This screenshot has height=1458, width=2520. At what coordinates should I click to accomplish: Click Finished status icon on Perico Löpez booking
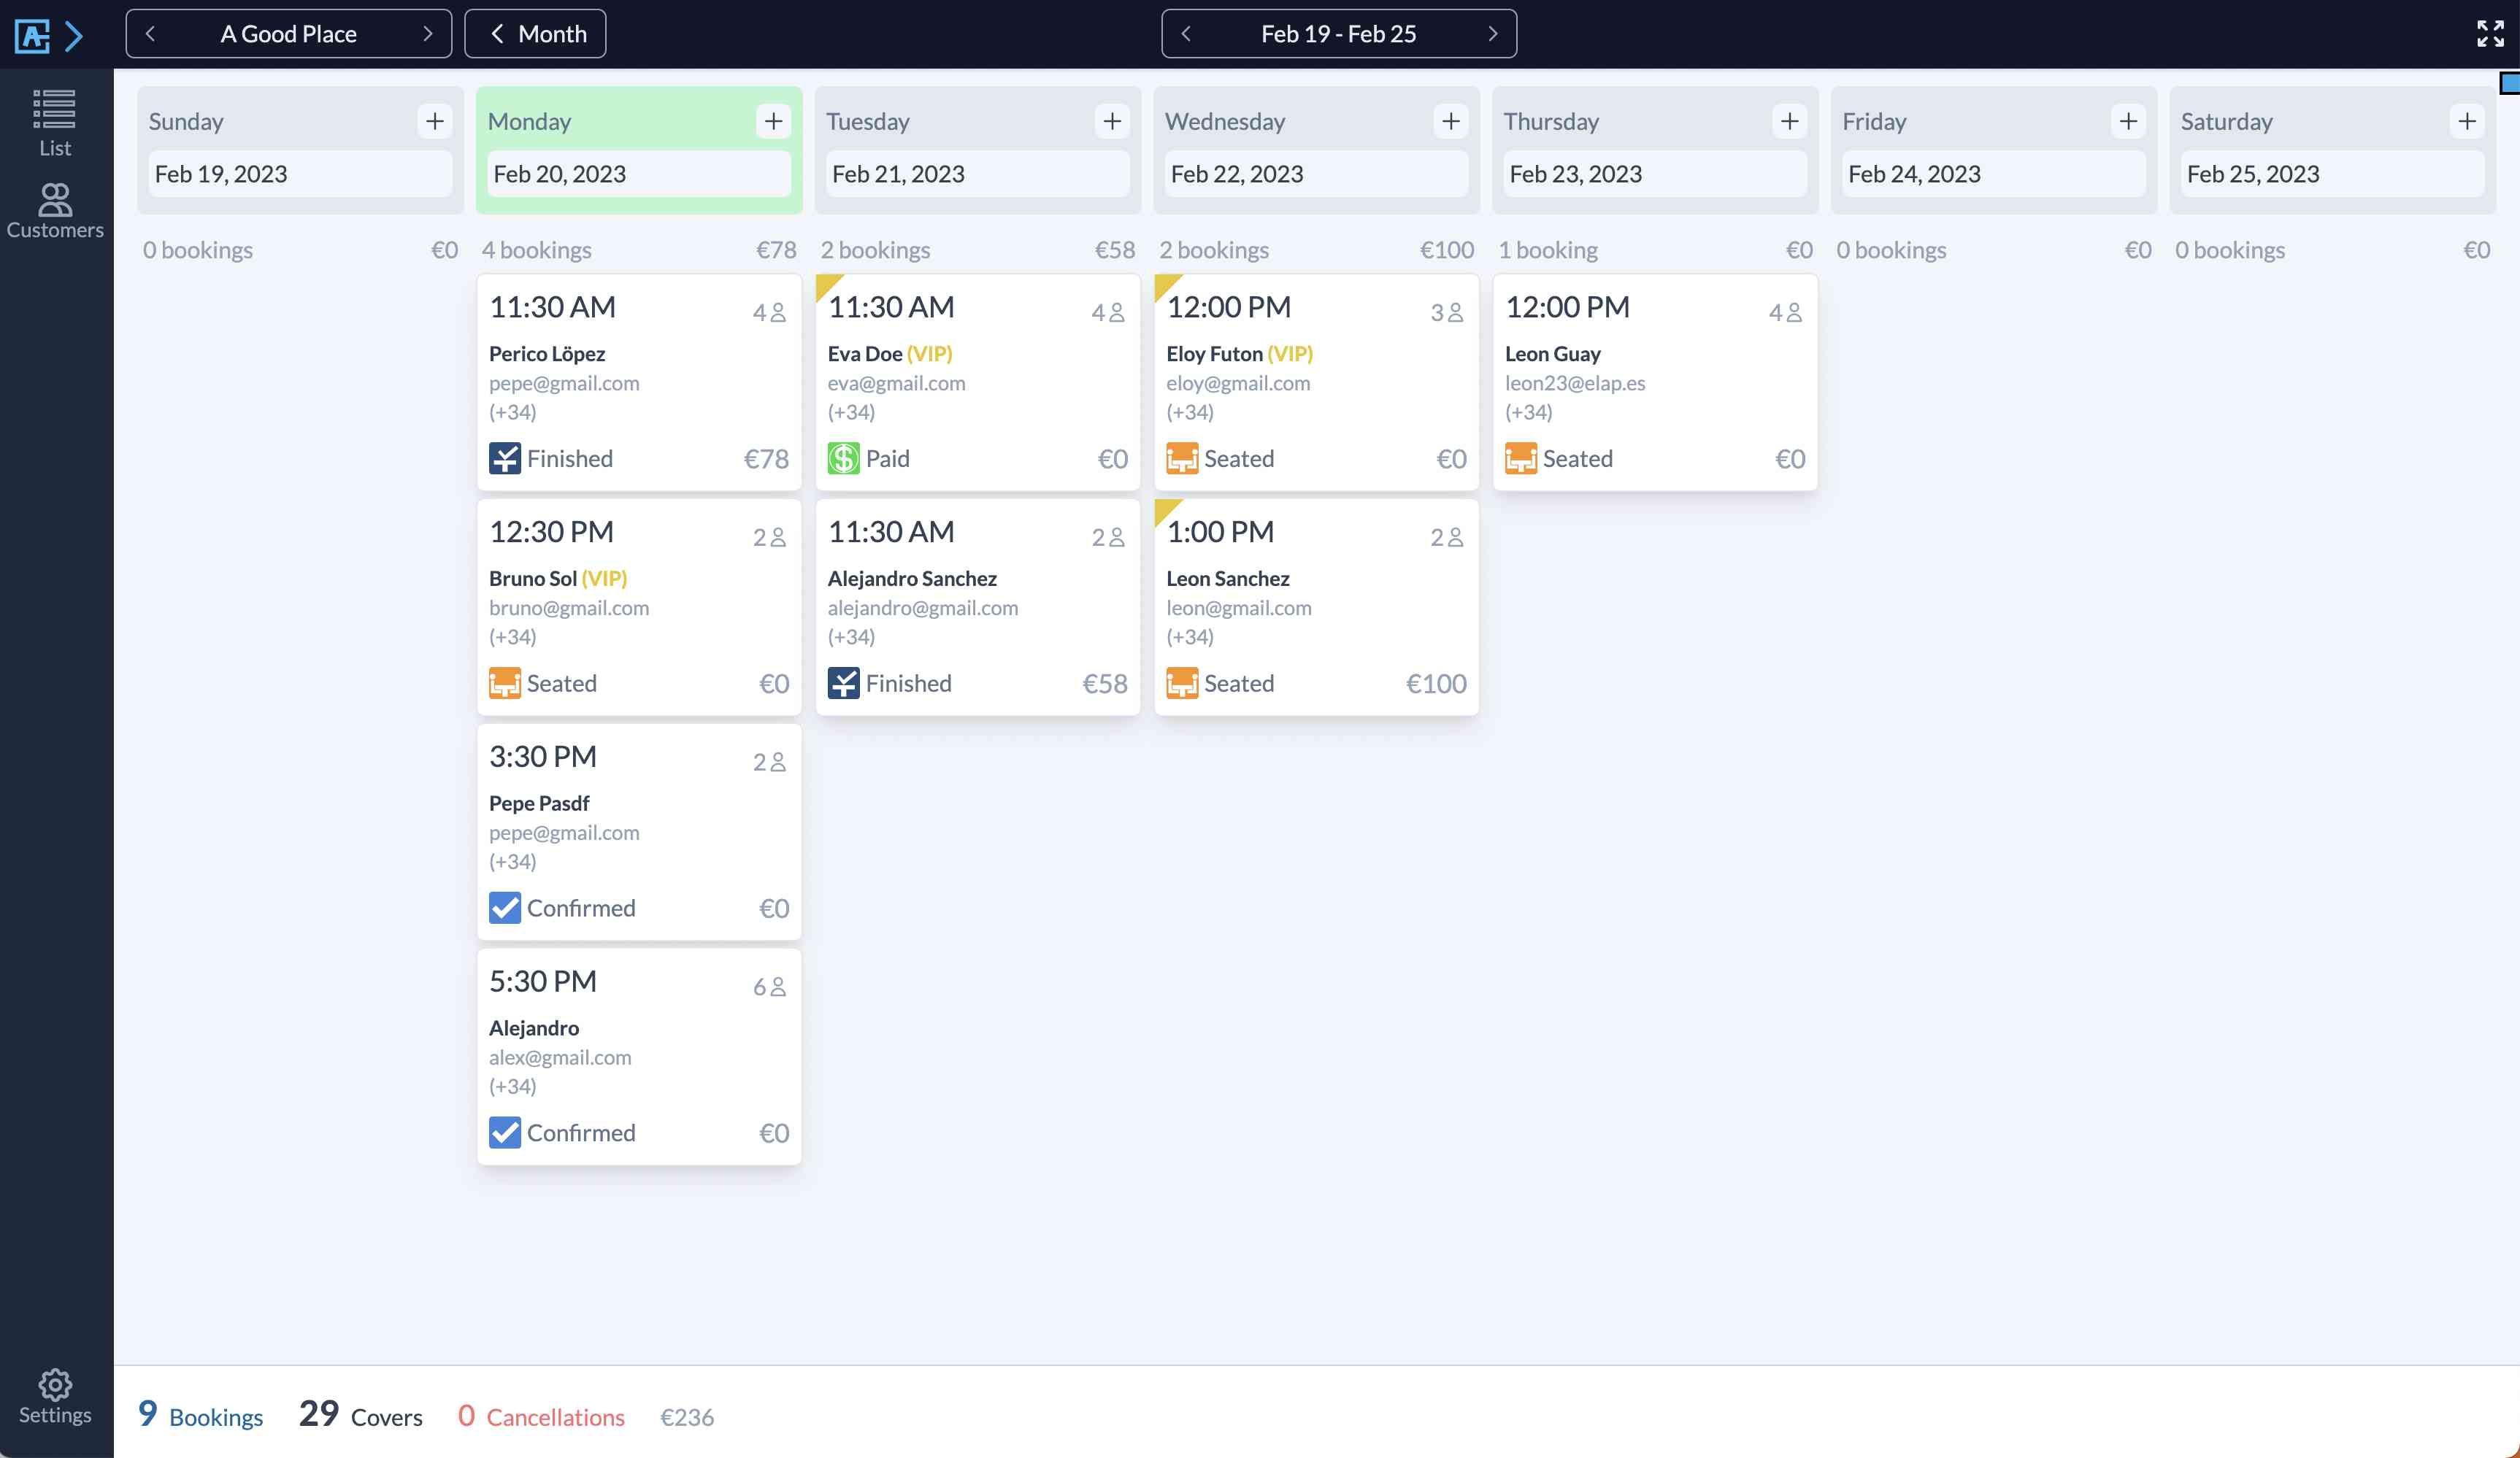[x=505, y=459]
